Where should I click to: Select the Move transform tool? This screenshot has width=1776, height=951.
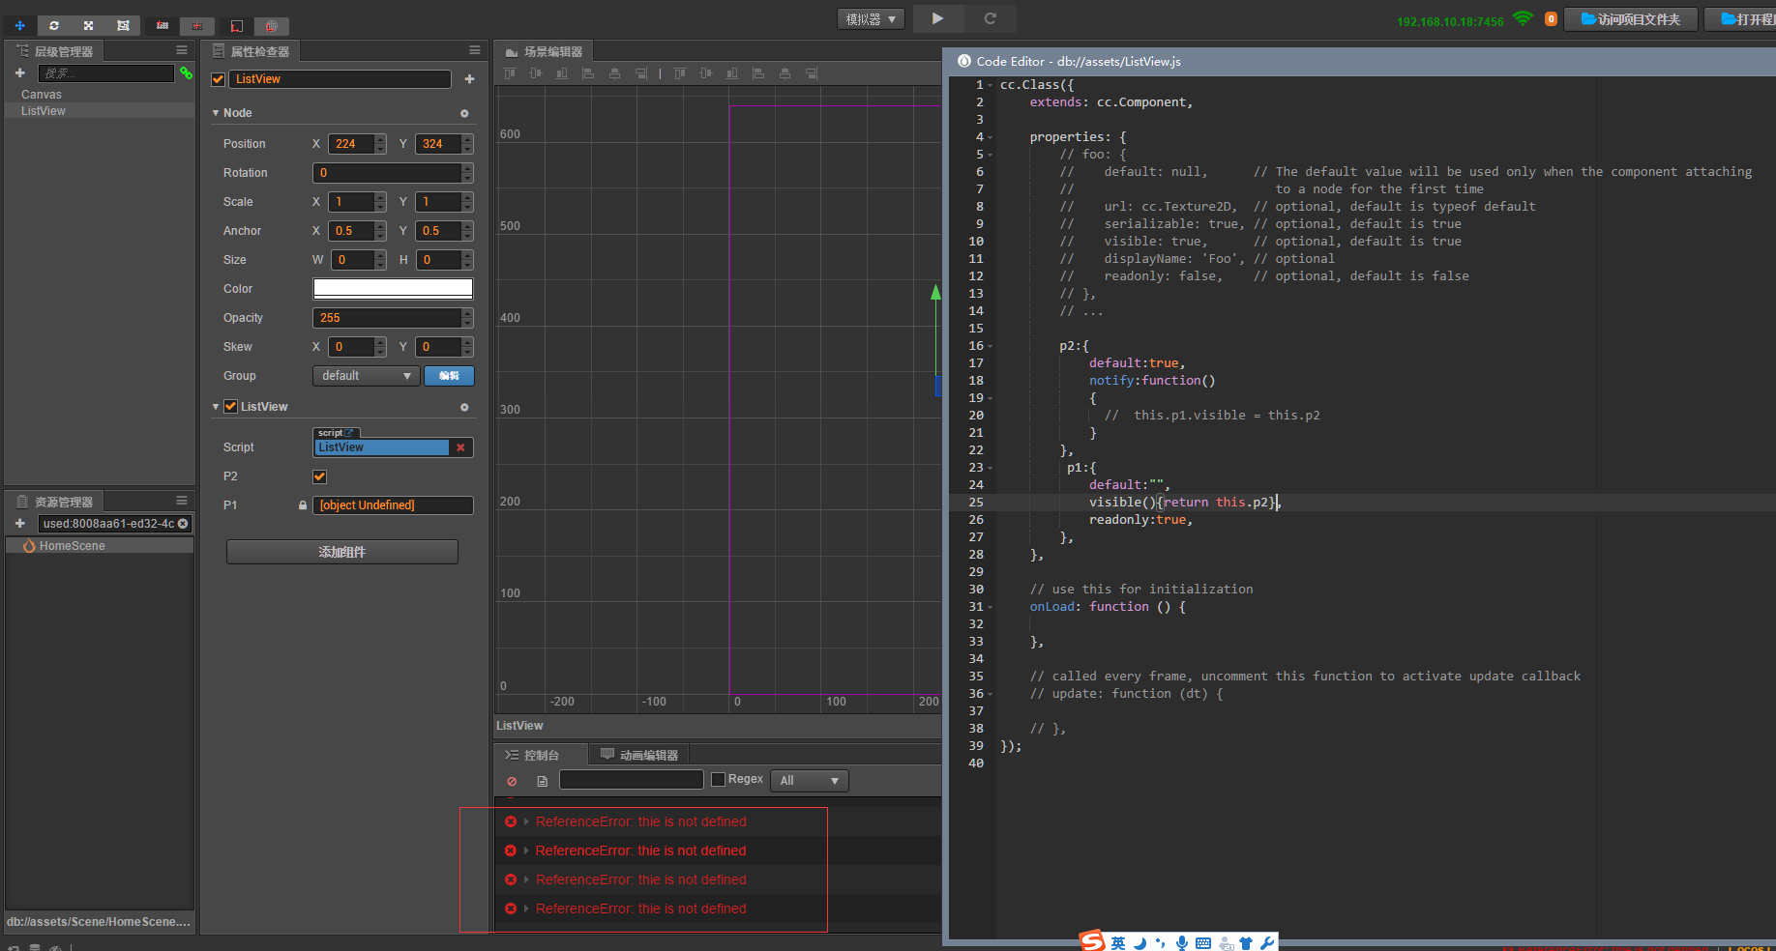pos(19,25)
